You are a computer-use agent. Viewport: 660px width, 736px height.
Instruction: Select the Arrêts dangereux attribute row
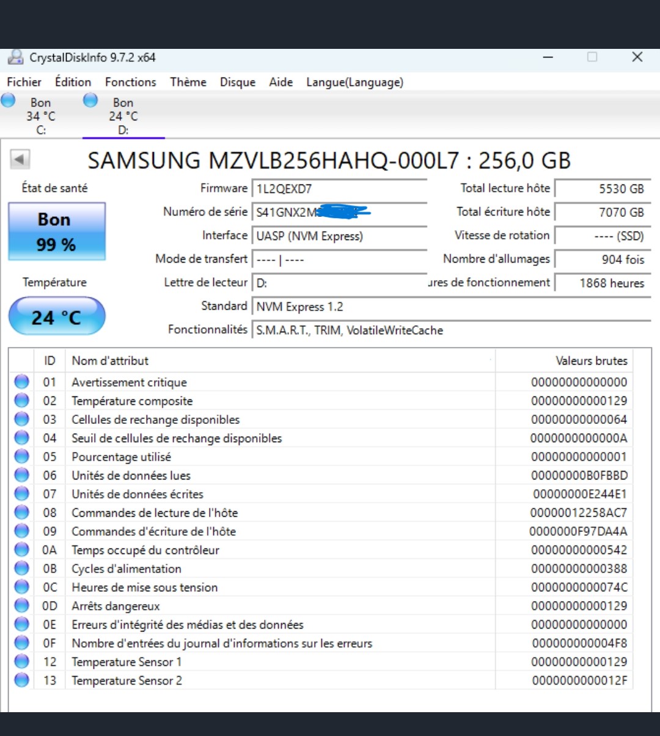coord(321,605)
